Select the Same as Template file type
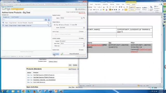Screen dimensions: 166x93 point(59,25)
